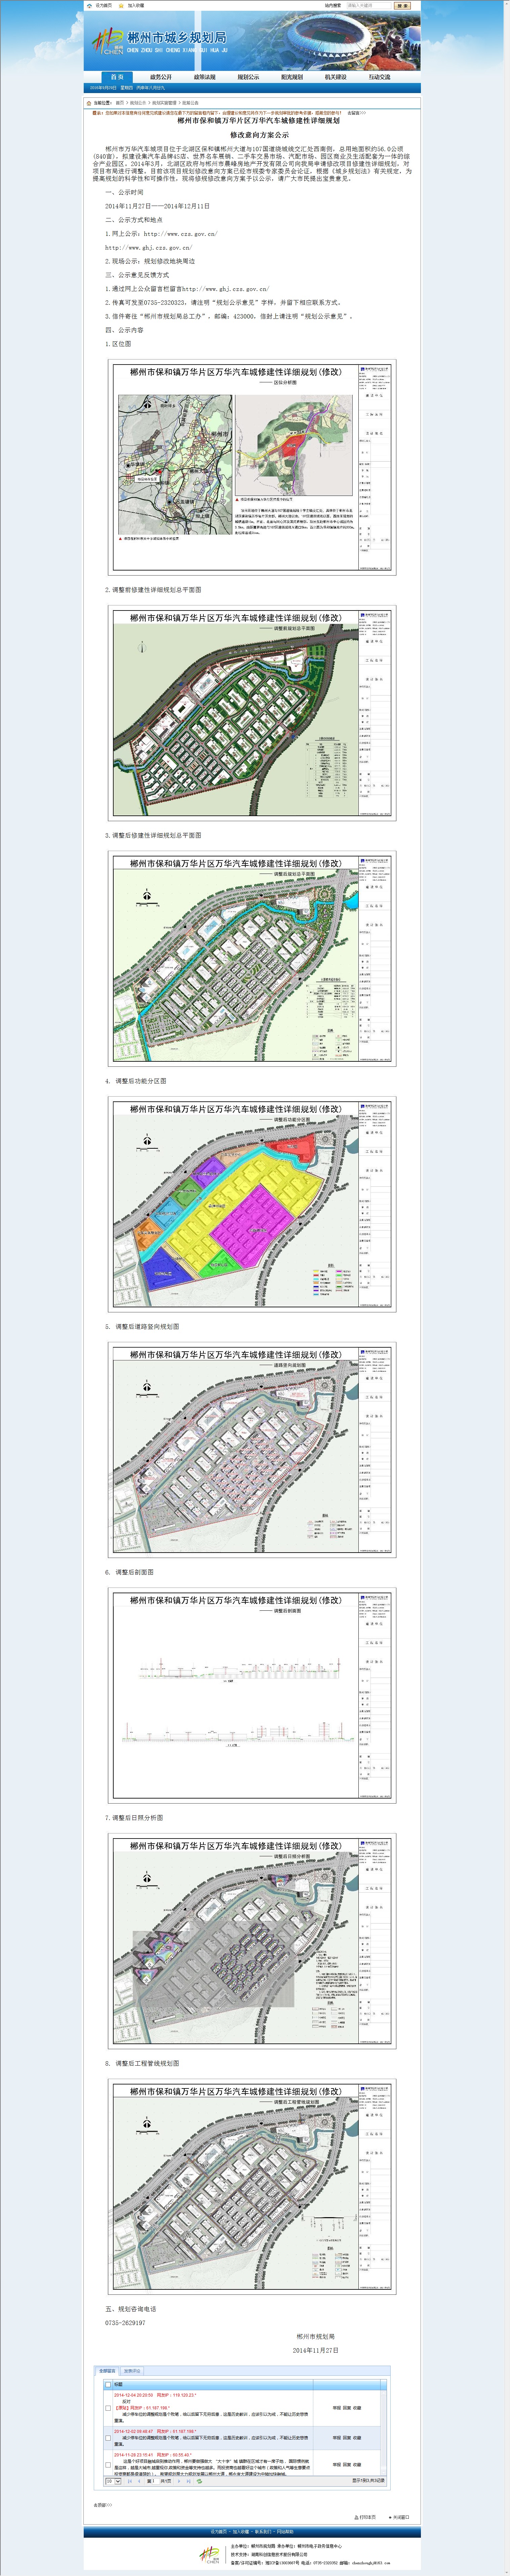Open the 机关建设 navigation menu
510x2576 pixels.
(336, 77)
